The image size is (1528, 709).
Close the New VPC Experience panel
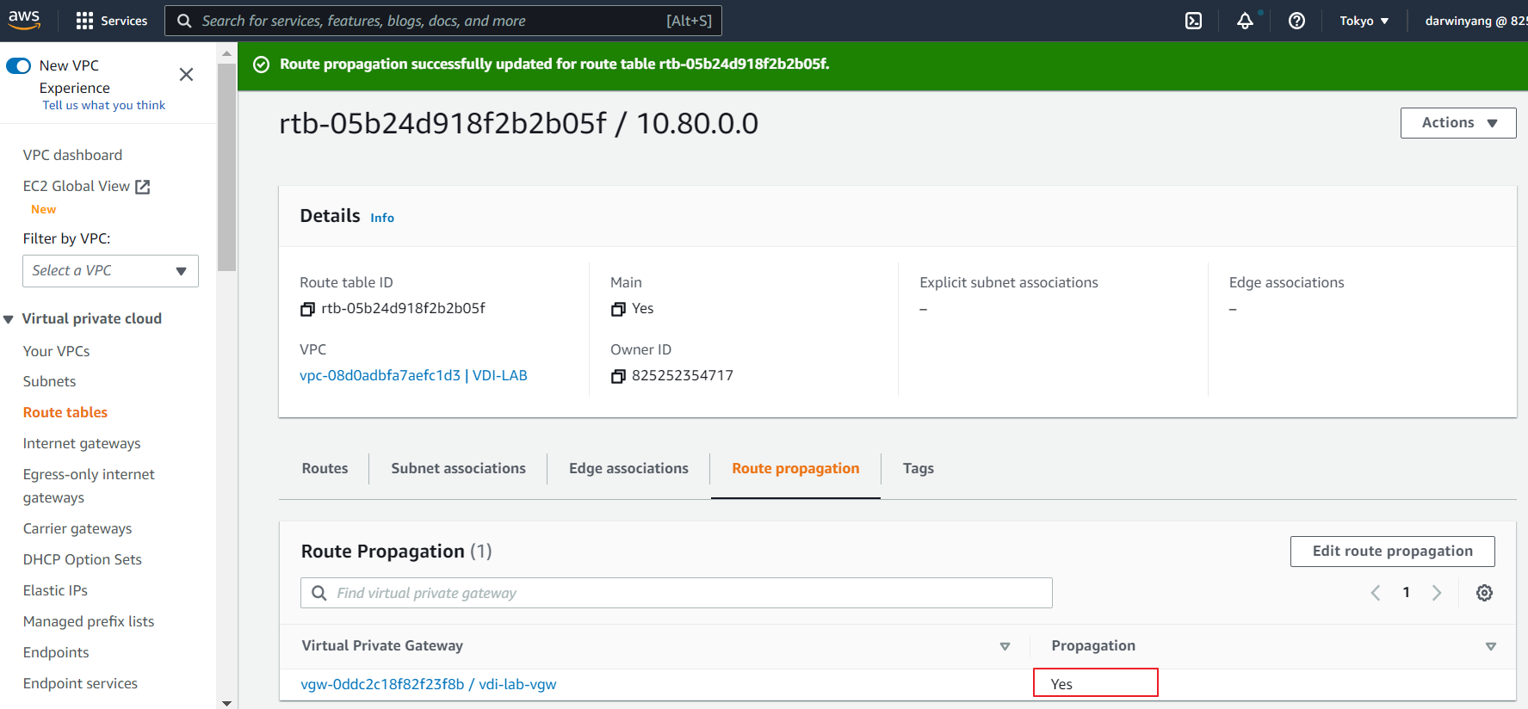186,75
